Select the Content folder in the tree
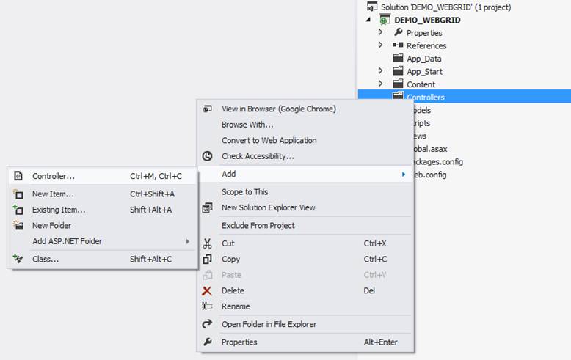 [x=421, y=84]
